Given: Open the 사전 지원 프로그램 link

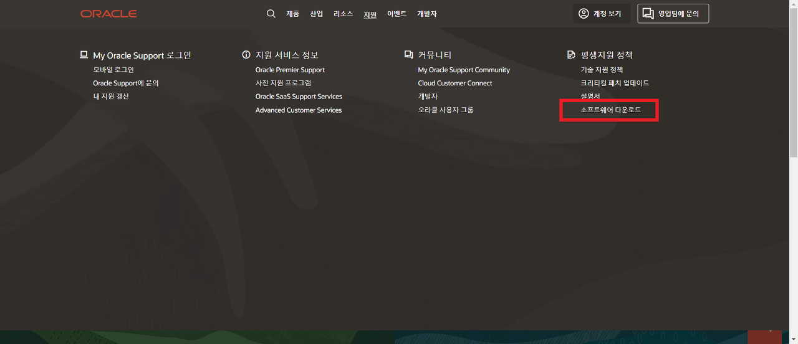Looking at the screenshot, I should click(283, 83).
